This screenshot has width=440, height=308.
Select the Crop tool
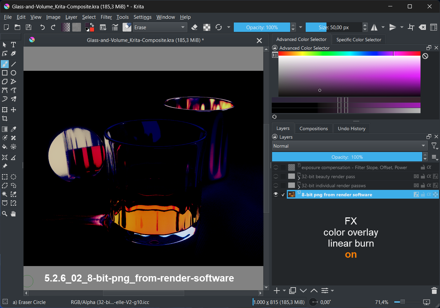pos(5,118)
